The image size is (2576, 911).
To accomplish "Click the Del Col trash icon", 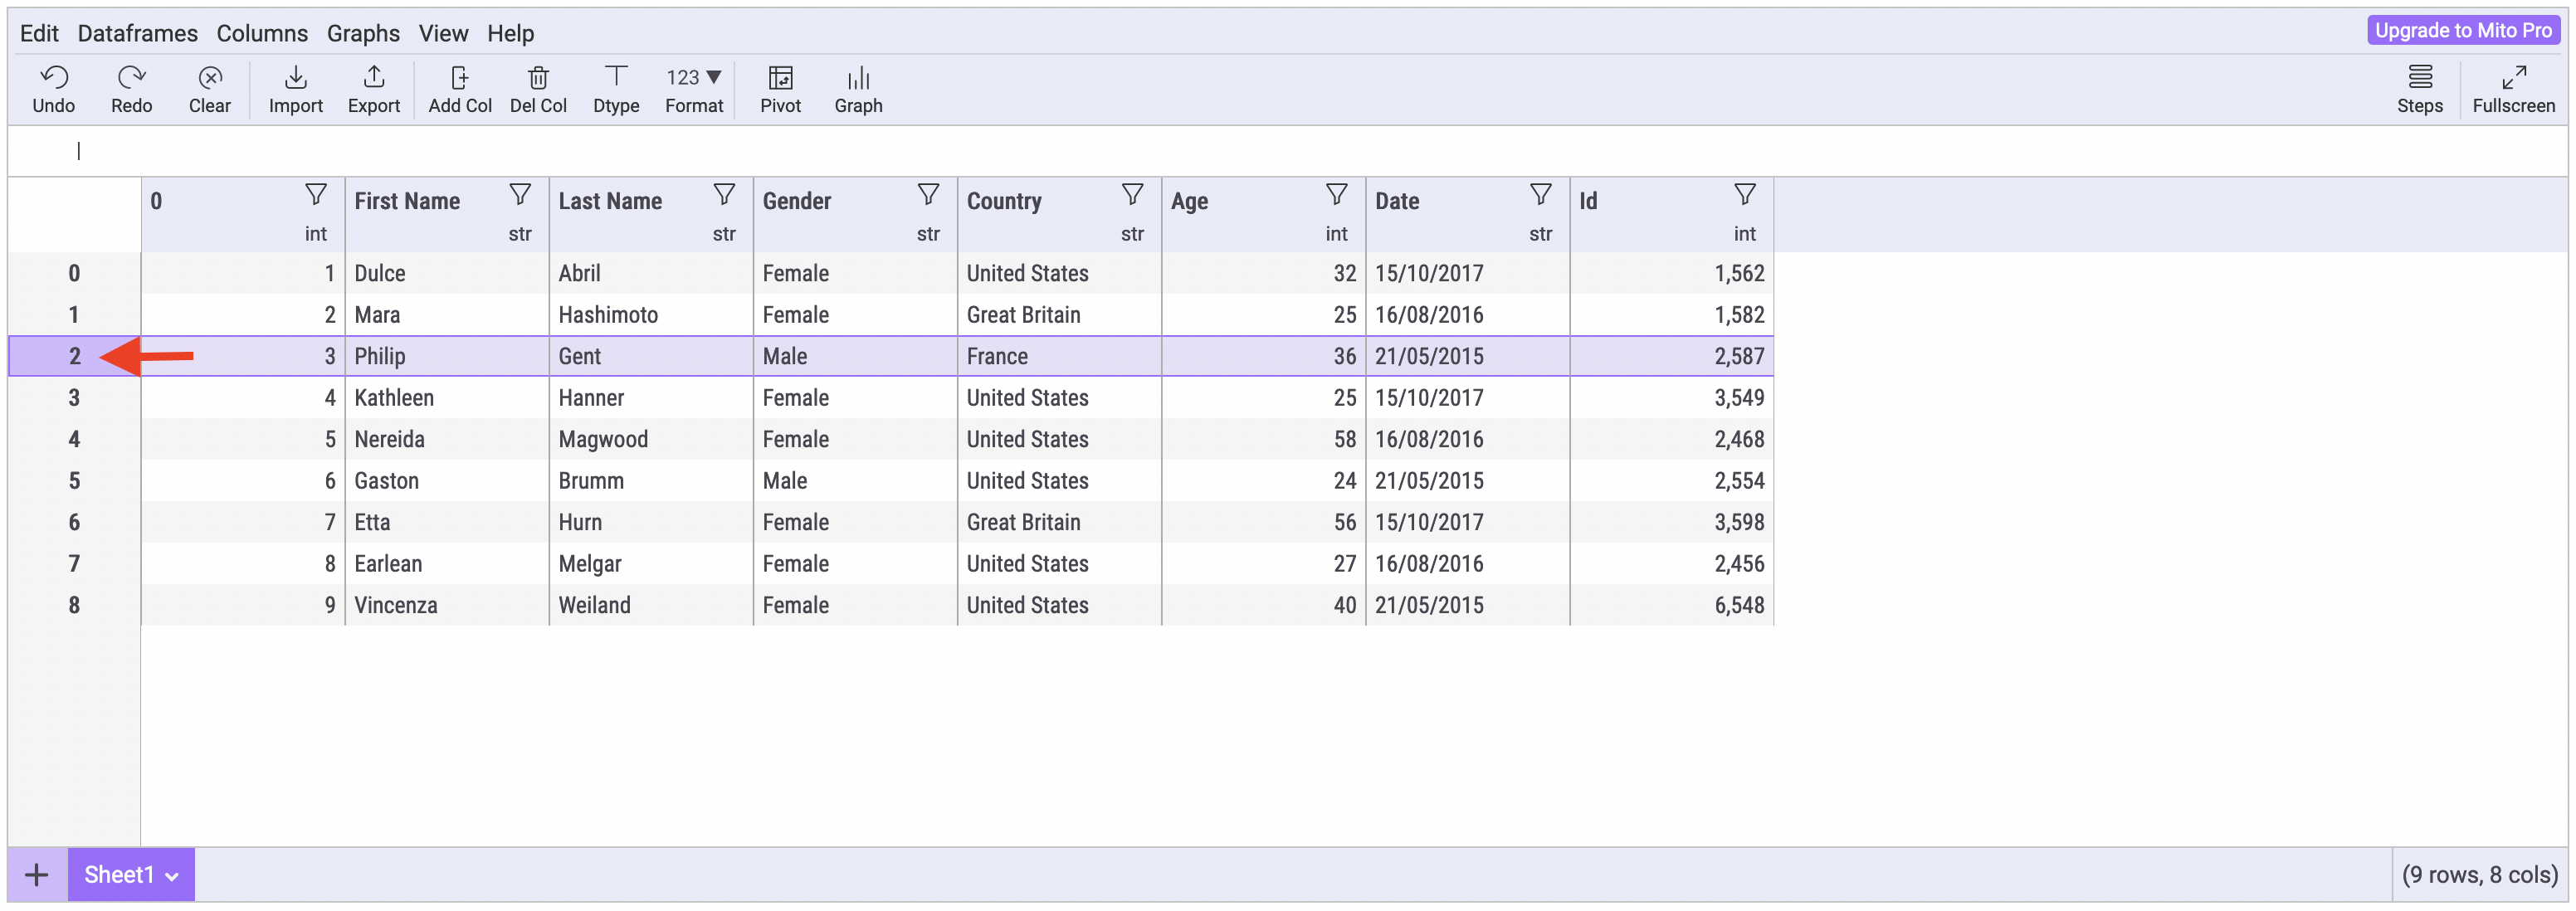I will point(538,78).
